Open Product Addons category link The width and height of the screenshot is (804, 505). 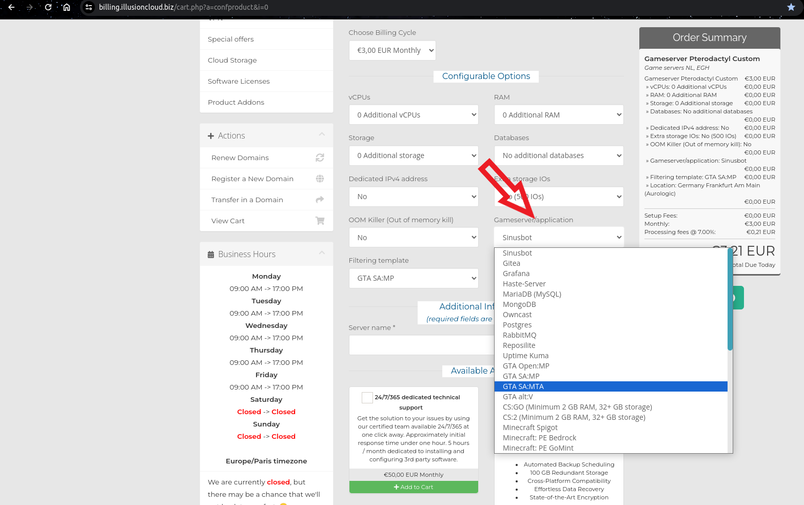click(266, 102)
